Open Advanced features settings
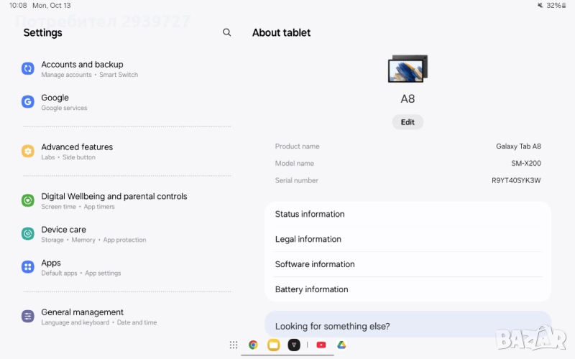 [77, 151]
